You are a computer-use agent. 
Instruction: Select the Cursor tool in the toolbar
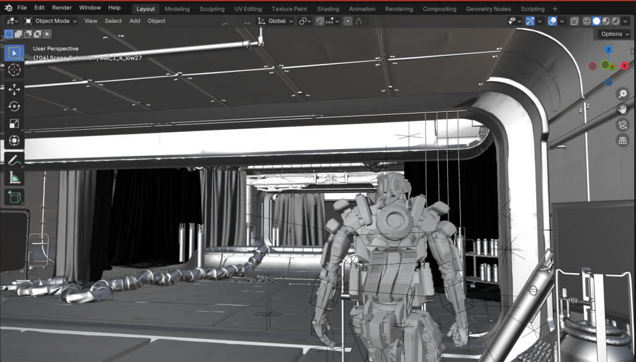point(14,71)
